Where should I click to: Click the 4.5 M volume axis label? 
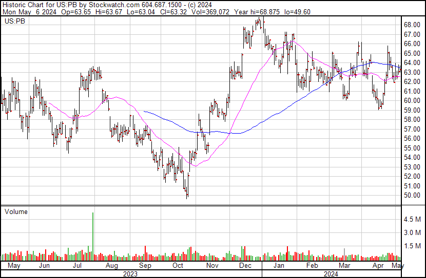point(412,219)
